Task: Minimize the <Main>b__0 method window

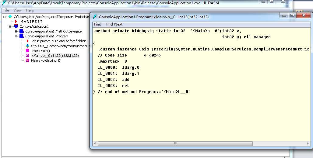Action: pyautogui.click(x=284, y=15)
